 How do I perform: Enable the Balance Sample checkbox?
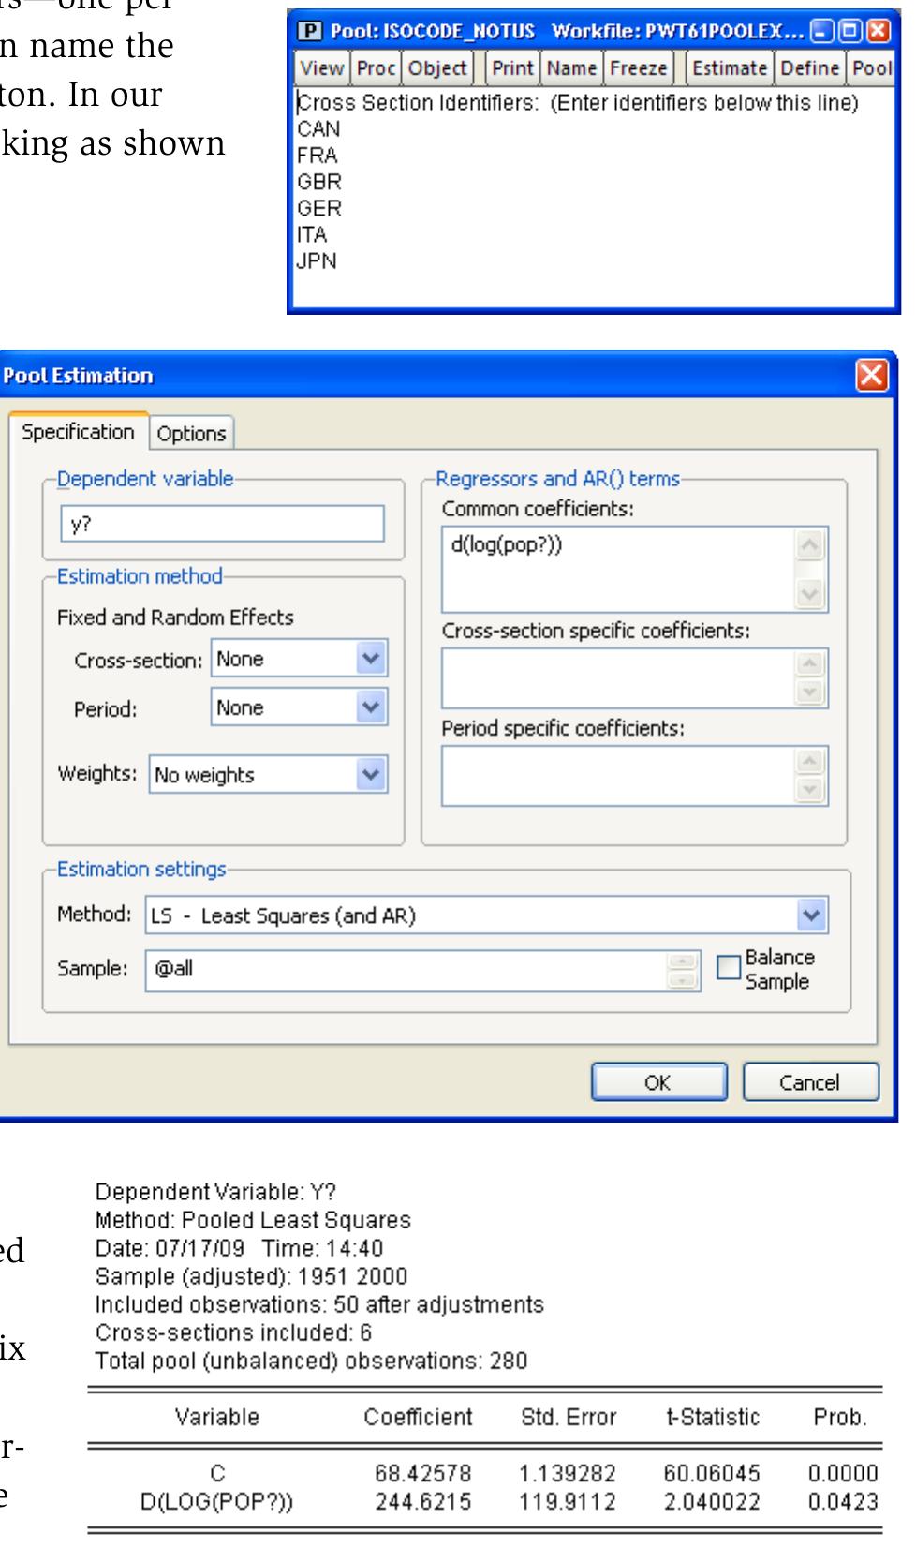729,968
